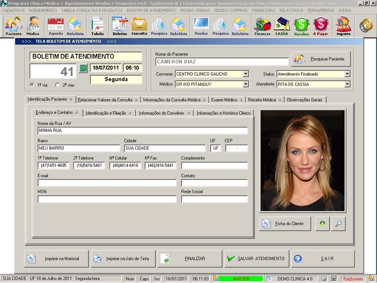Click the Agenda calendar icon
Image resolution: width=377 pixels, height=283 pixels.
click(x=56, y=25)
